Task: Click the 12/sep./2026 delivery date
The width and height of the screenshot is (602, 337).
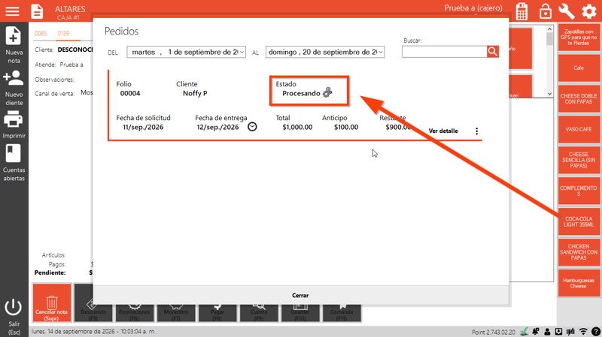Action: pos(217,127)
